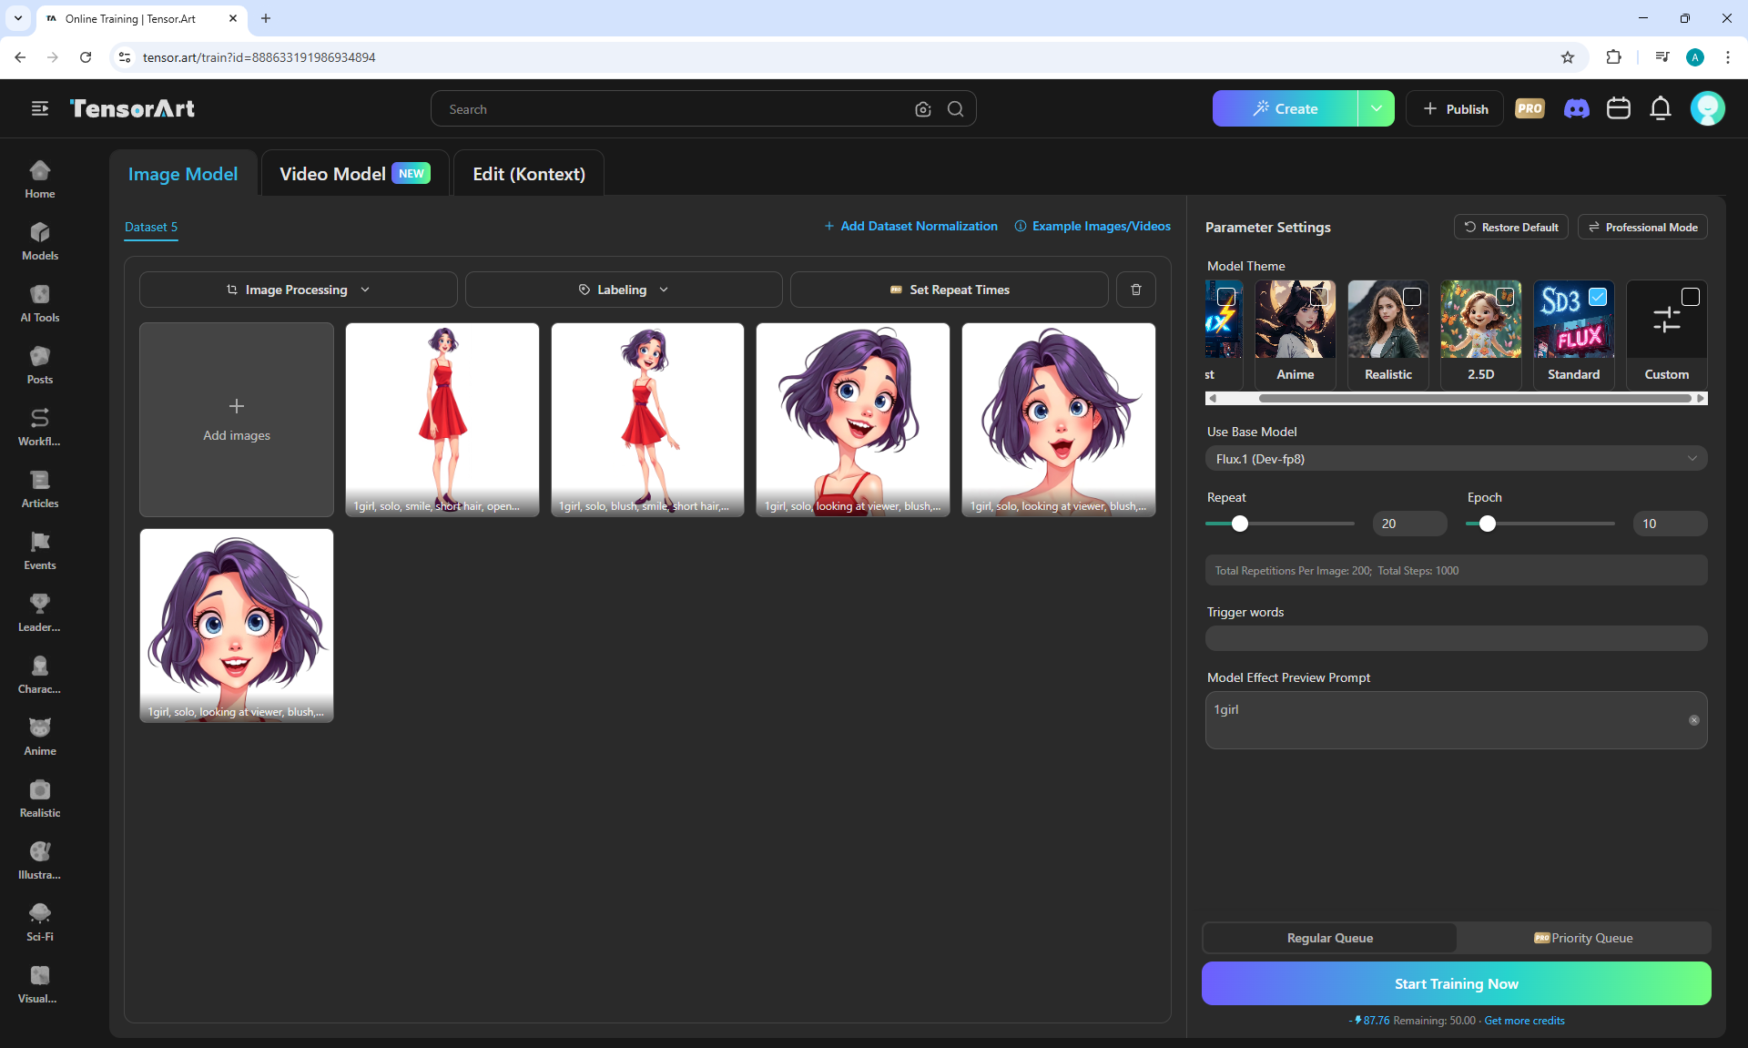Image resolution: width=1748 pixels, height=1048 pixels.
Task: Delete dataset using trash icon
Action: click(x=1135, y=290)
